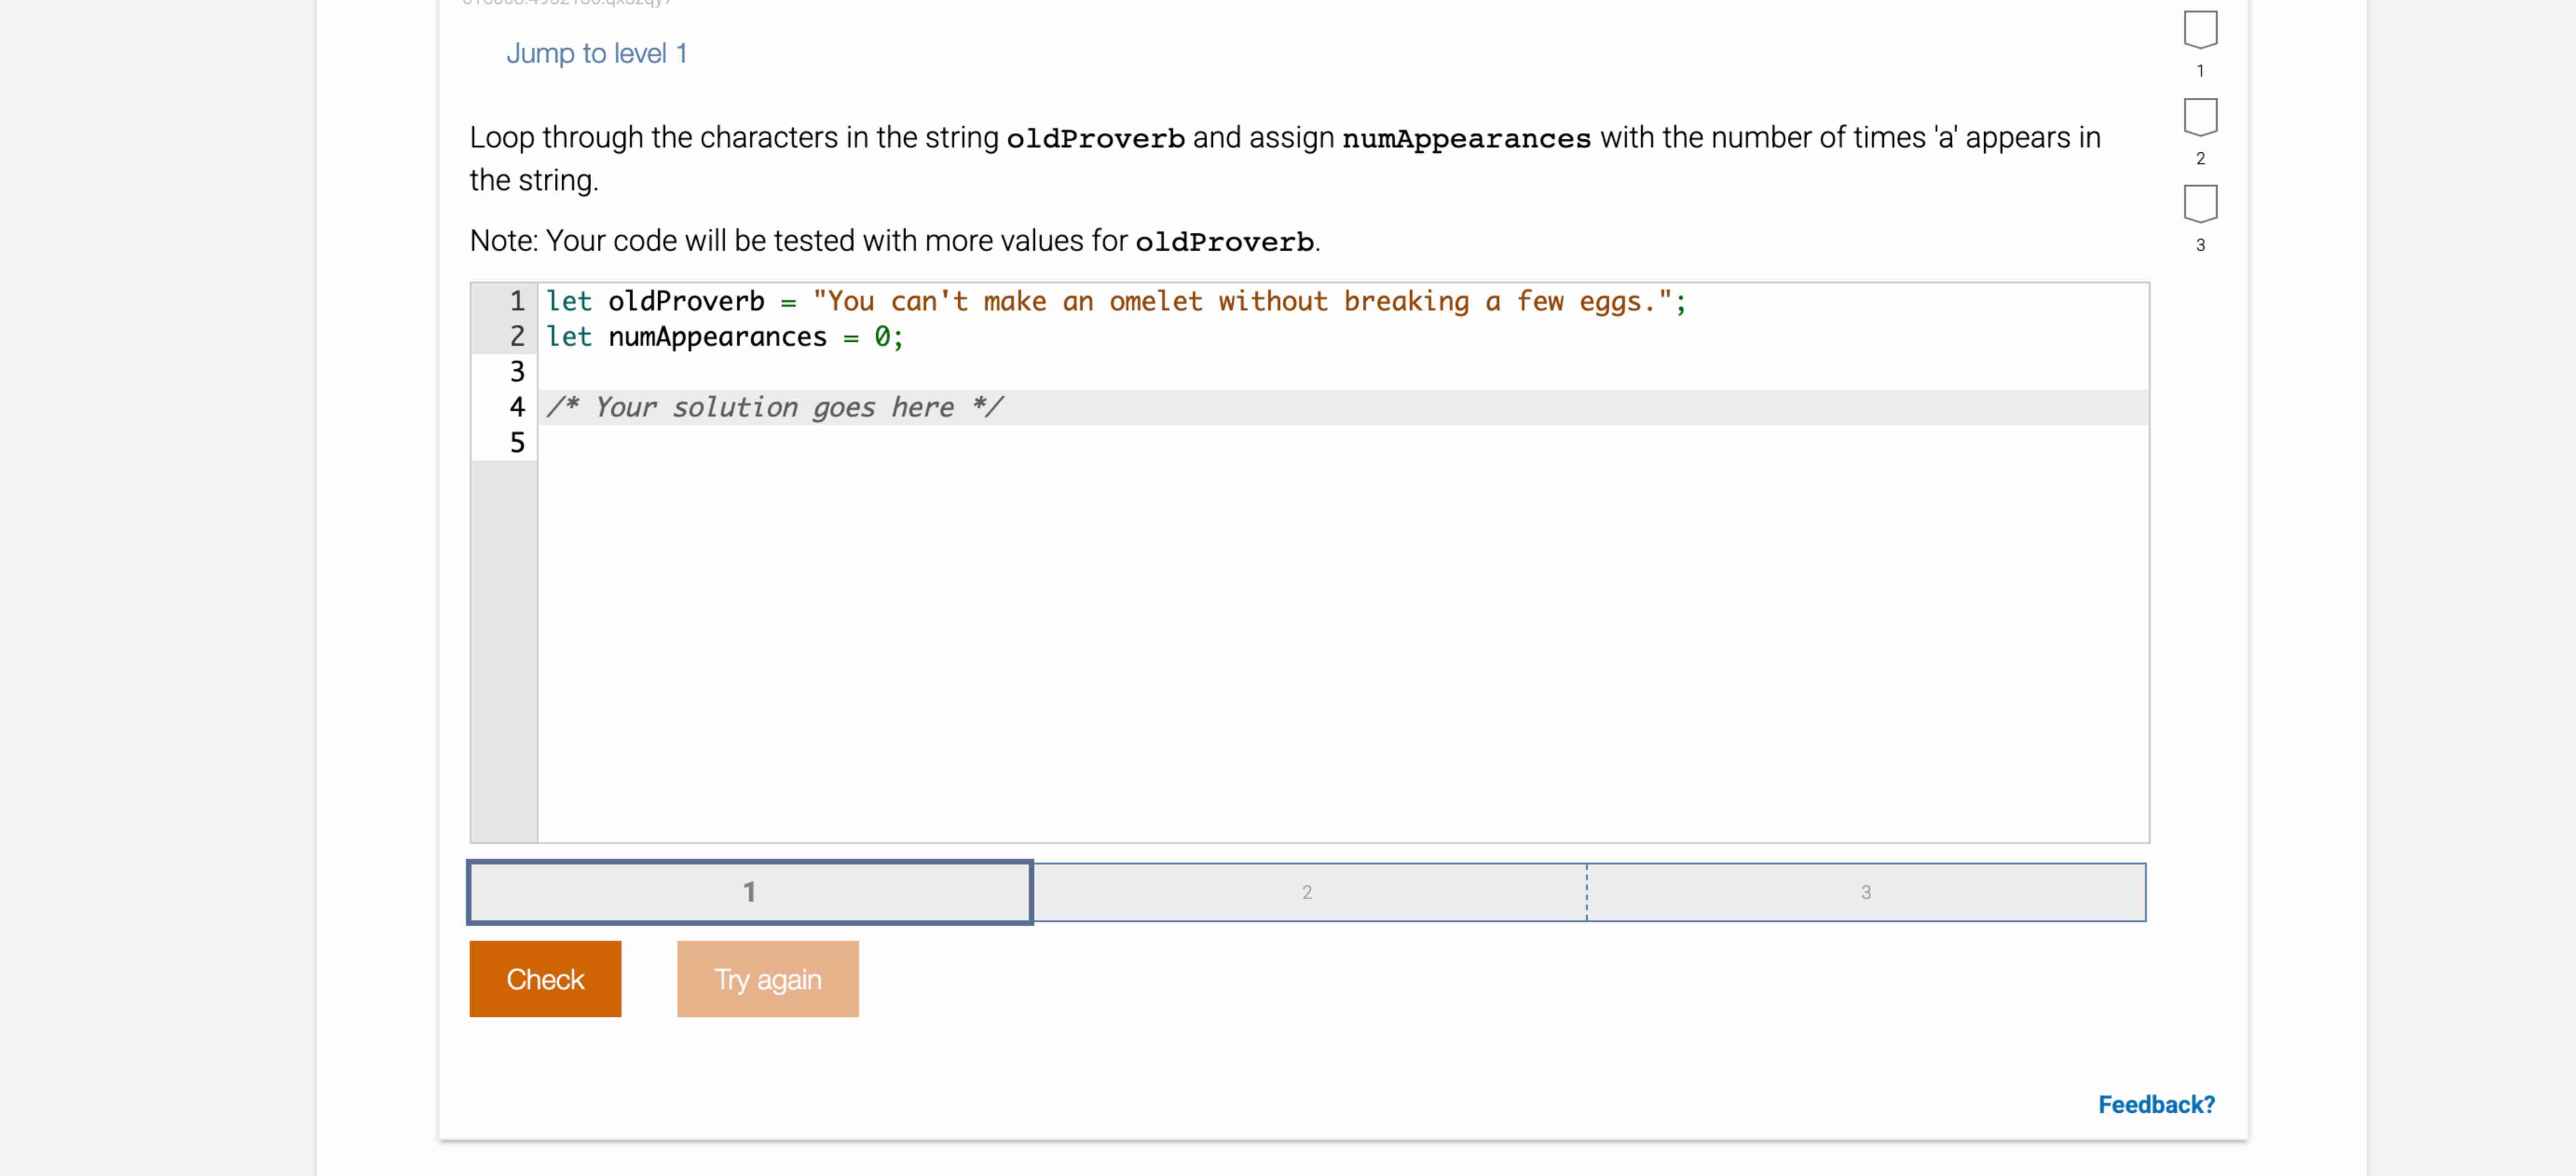This screenshot has height=1176, width=2576.
Task: Select segment 3 of the level progress bar
Action: tap(1866, 892)
